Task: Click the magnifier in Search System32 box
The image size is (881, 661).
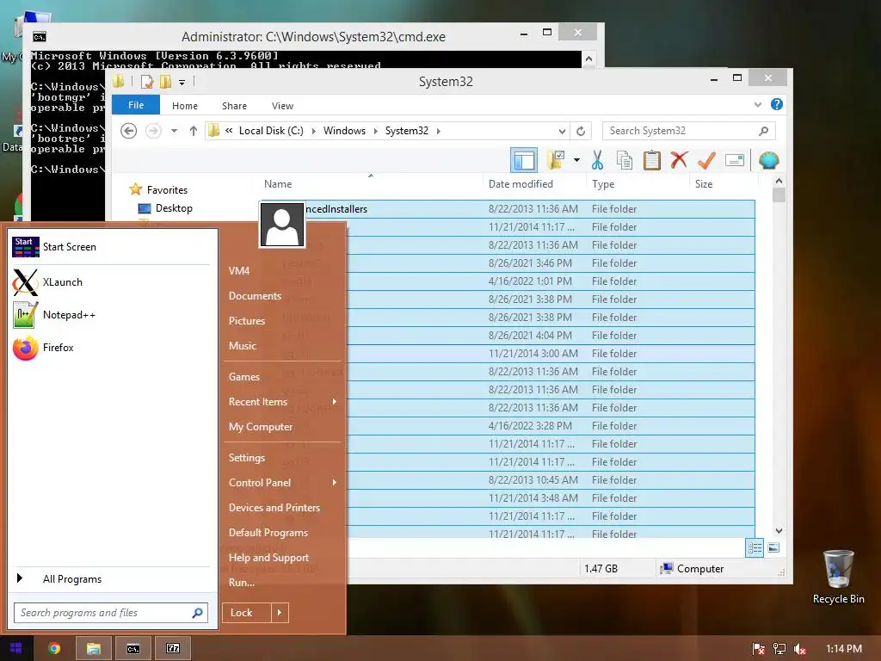Action: click(763, 131)
